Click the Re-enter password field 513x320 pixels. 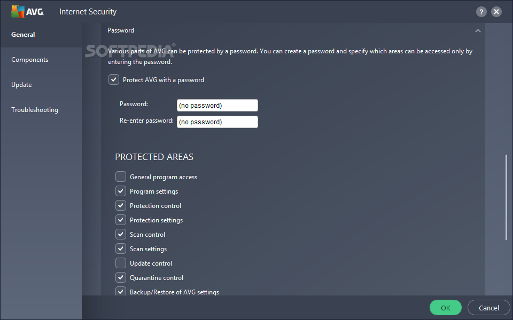(217, 122)
